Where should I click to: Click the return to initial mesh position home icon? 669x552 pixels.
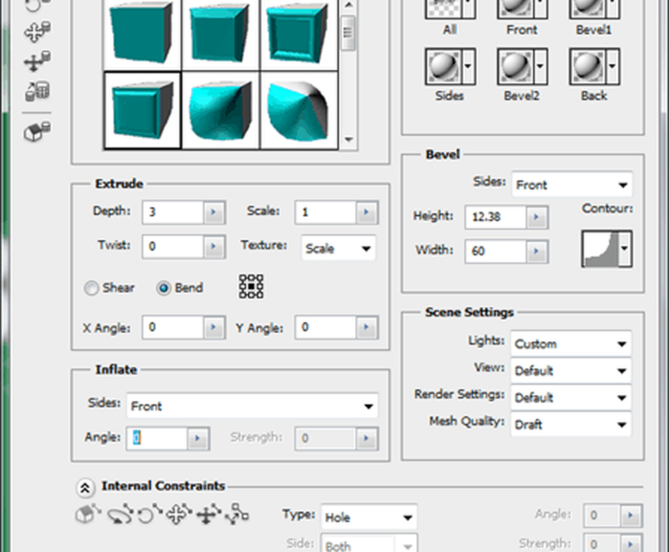(37, 132)
